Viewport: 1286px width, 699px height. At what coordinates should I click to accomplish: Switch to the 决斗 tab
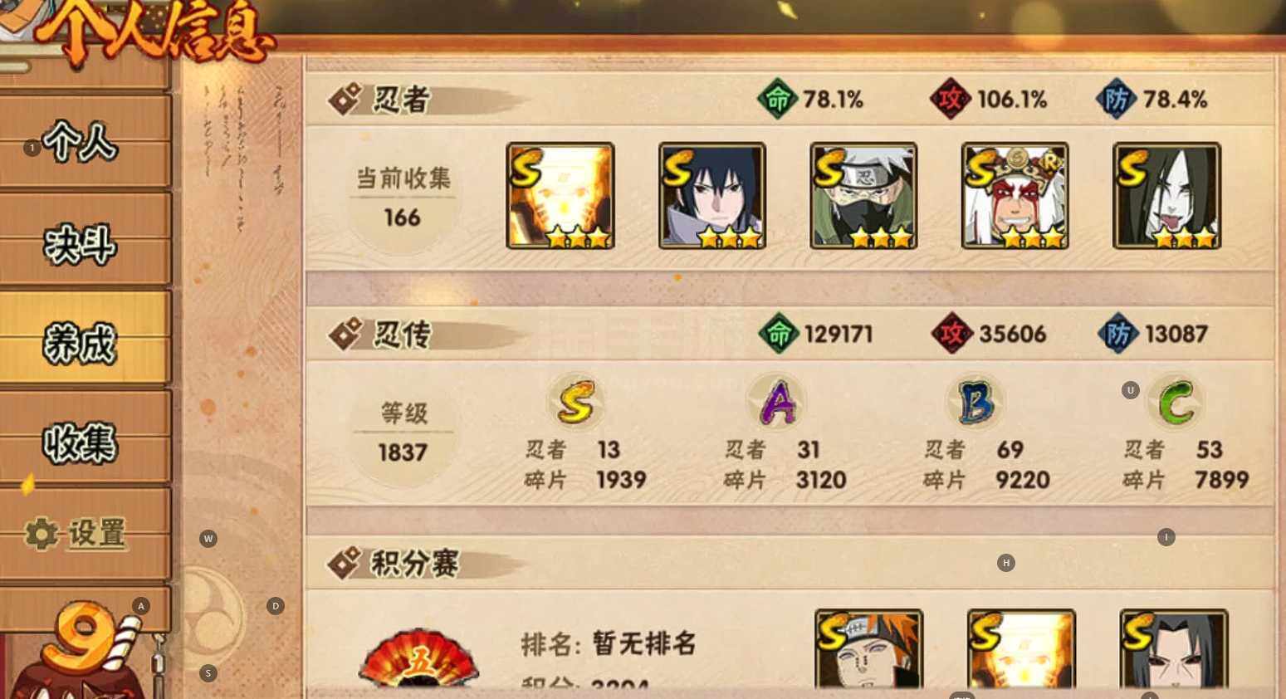pos(85,241)
